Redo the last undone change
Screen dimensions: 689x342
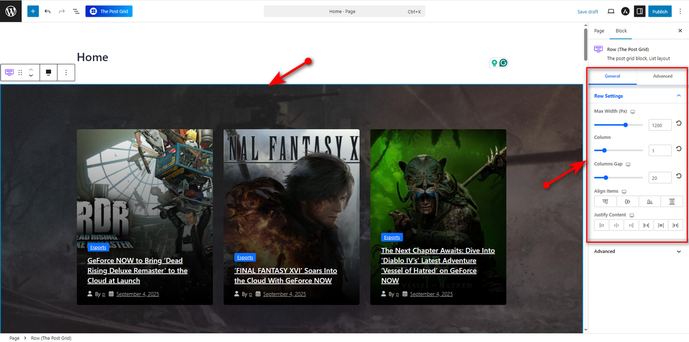(x=62, y=11)
